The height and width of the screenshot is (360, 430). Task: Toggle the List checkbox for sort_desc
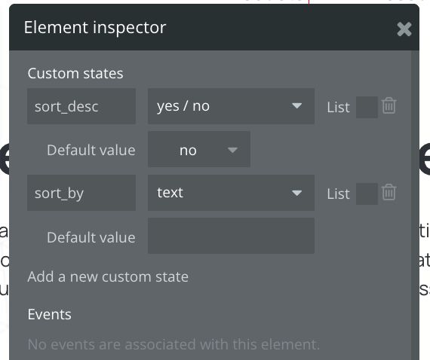(x=367, y=107)
